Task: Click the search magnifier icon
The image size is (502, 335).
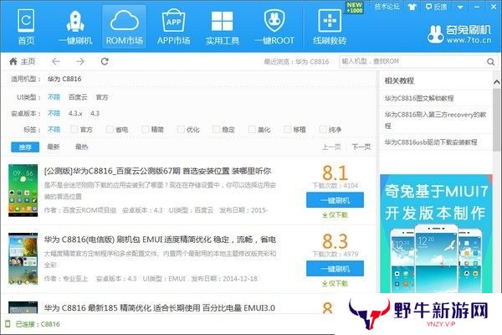Action: 490,61
